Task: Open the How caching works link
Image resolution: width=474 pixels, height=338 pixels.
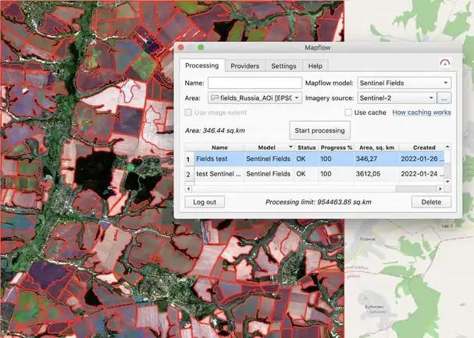Action: pyautogui.click(x=422, y=112)
